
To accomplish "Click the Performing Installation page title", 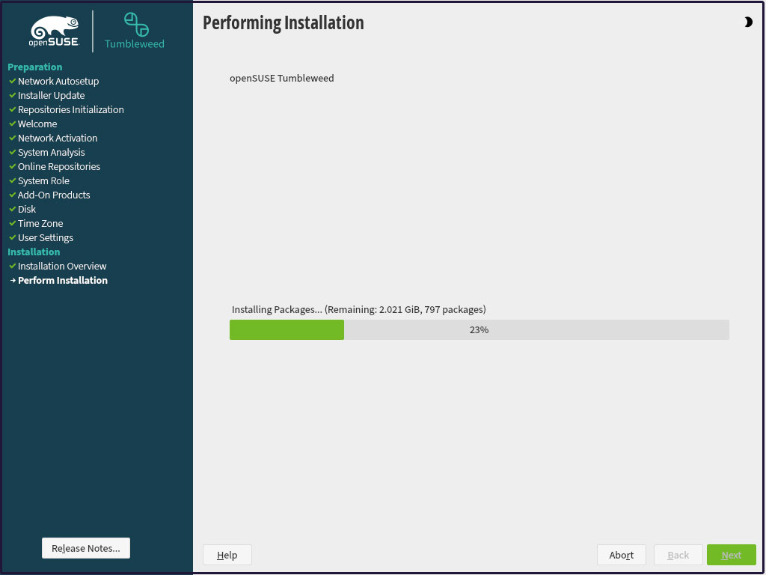I will (284, 22).
